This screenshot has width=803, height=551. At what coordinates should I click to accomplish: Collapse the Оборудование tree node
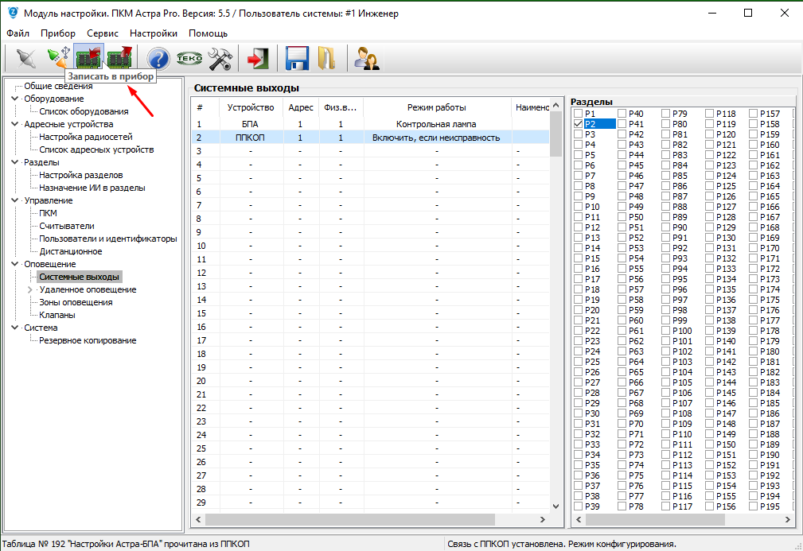coord(15,99)
